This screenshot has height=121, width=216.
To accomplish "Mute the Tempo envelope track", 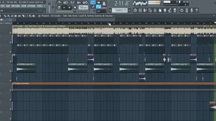I will coord(10,90).
